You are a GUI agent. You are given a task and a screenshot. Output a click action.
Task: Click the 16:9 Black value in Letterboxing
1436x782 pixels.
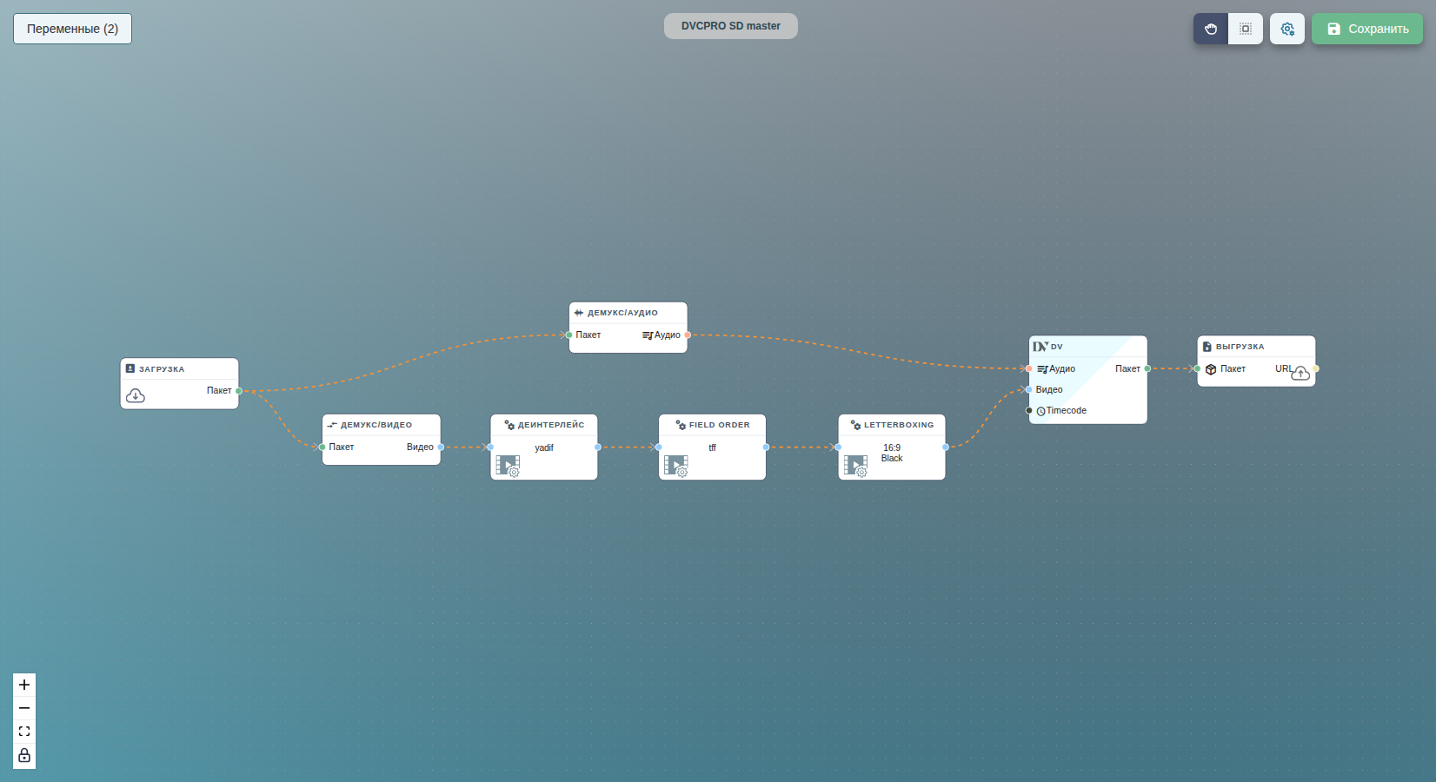(x=892, y=454)
